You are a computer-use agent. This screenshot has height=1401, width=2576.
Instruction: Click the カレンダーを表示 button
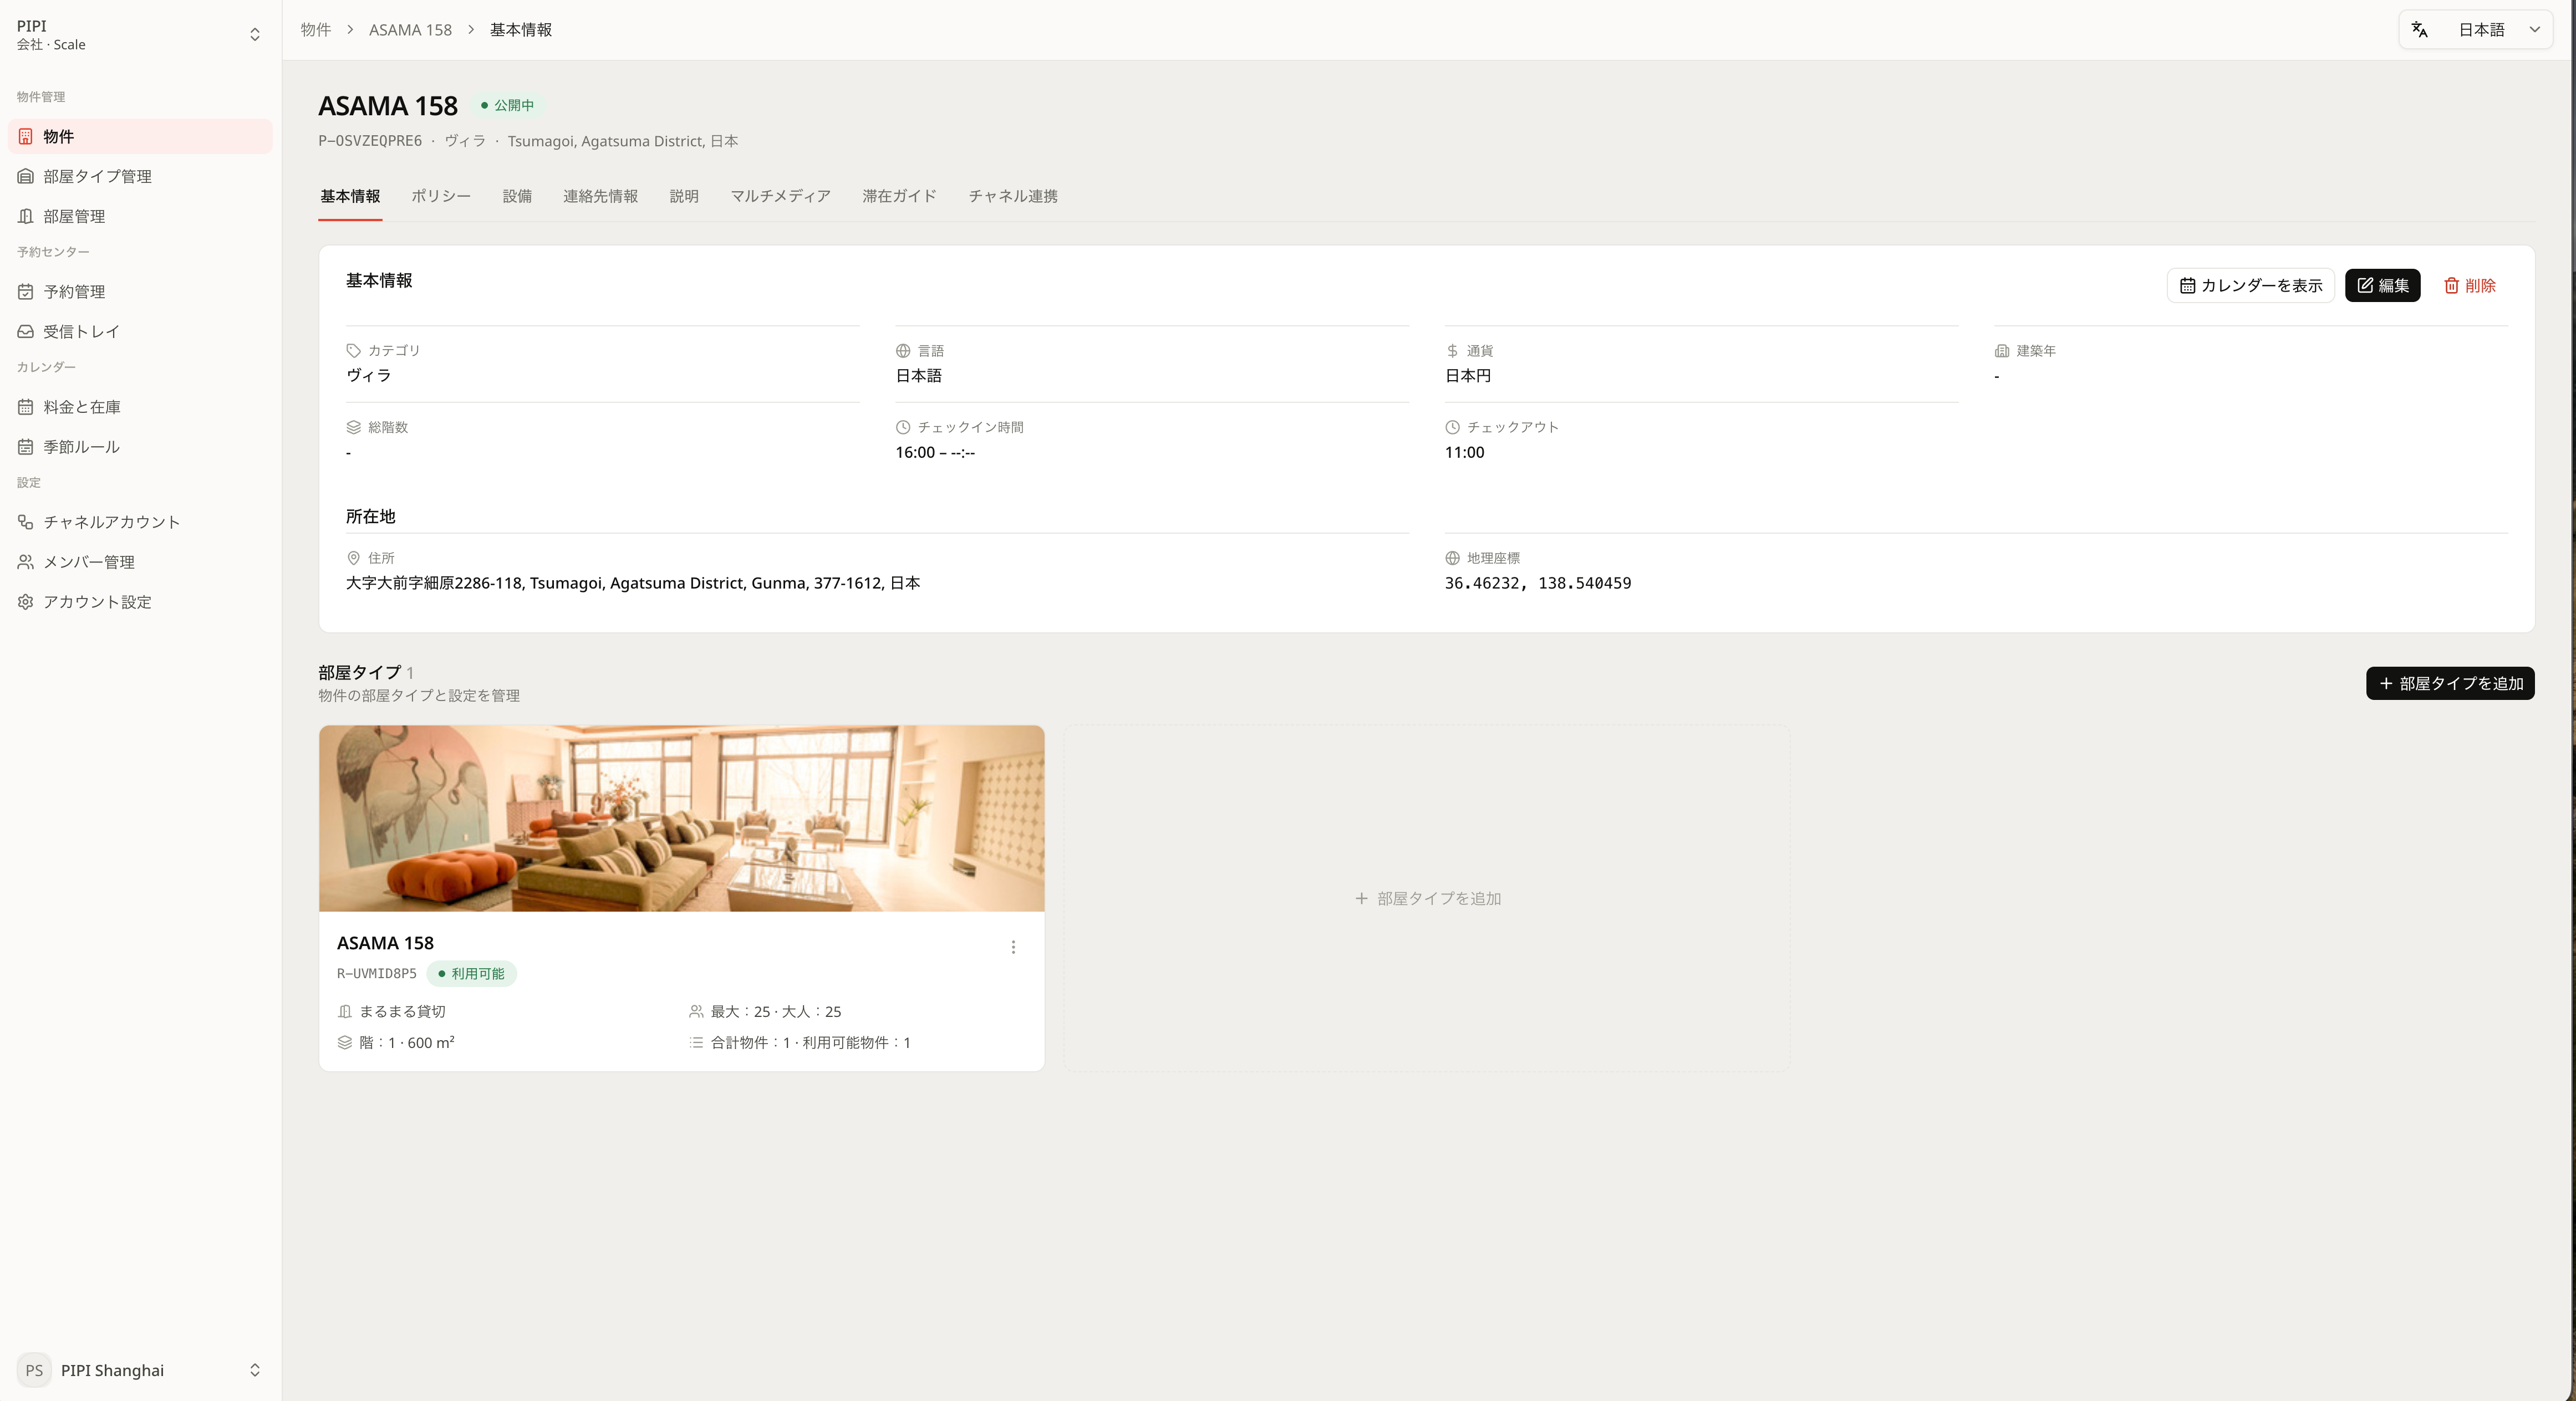coord(2250,286)
